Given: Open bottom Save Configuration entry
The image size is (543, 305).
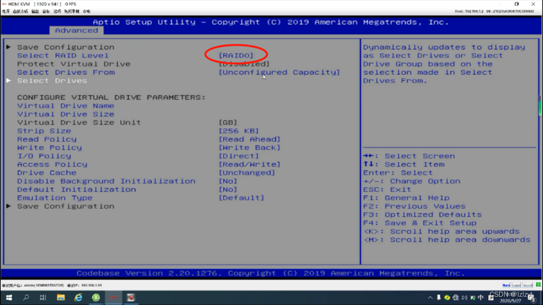Looking at the screenshot, I should pyautogui.click(x=65, y=206).
